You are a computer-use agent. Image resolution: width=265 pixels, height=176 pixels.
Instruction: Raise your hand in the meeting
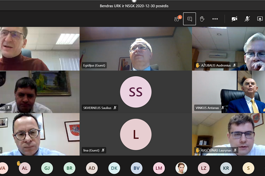point(202,19)
